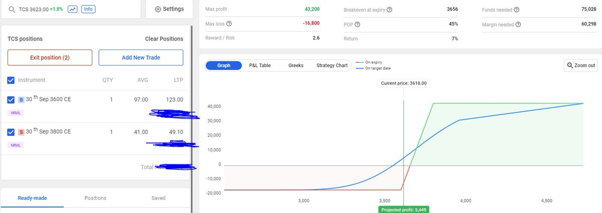The width and height of the screenshot is (602, 213).
Task: Open the TCS Info badge
Action: [88, 9]
